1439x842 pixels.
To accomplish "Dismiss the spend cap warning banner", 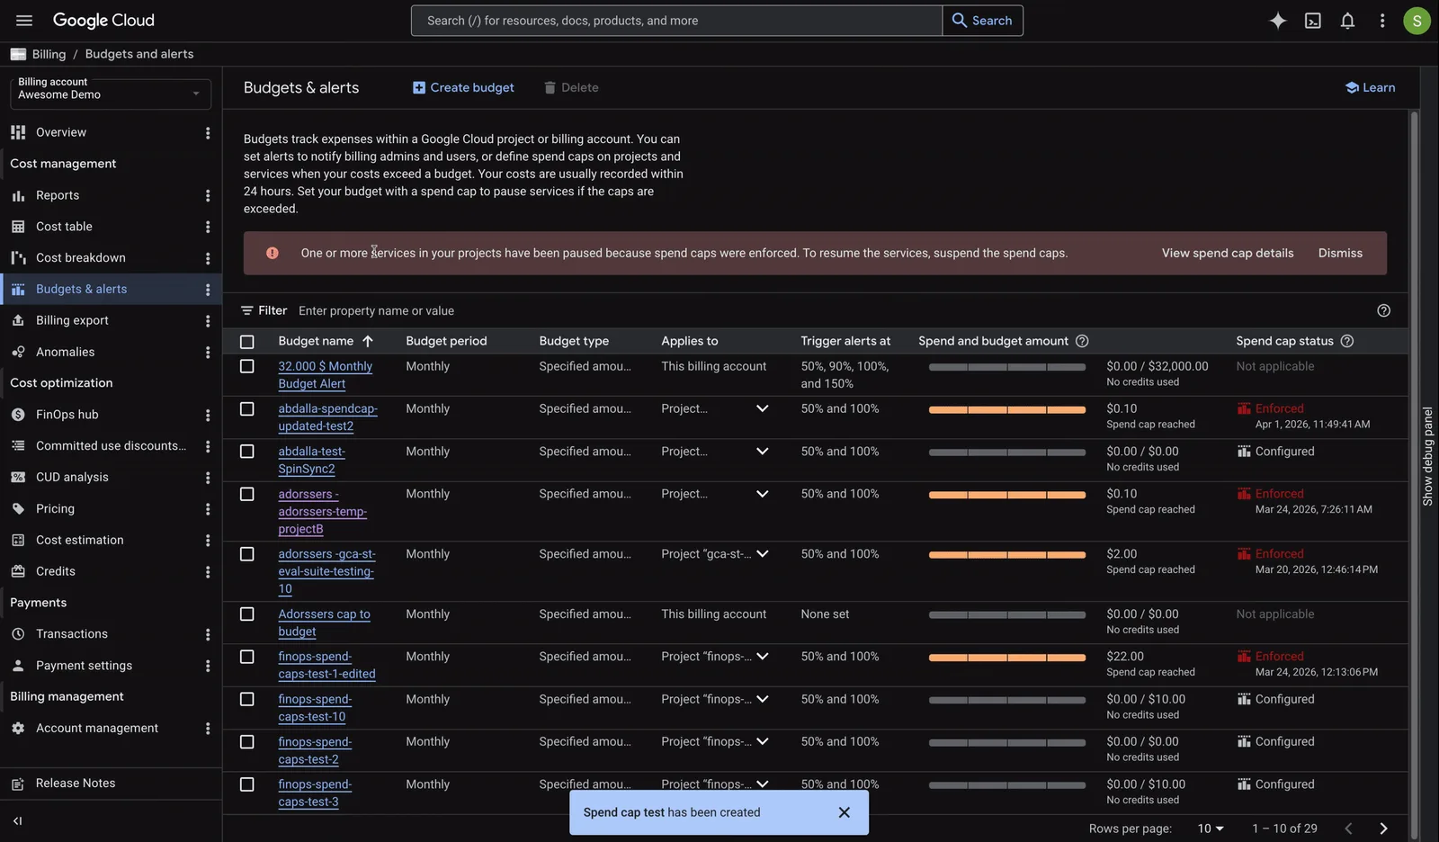I will pos(1340,253).
